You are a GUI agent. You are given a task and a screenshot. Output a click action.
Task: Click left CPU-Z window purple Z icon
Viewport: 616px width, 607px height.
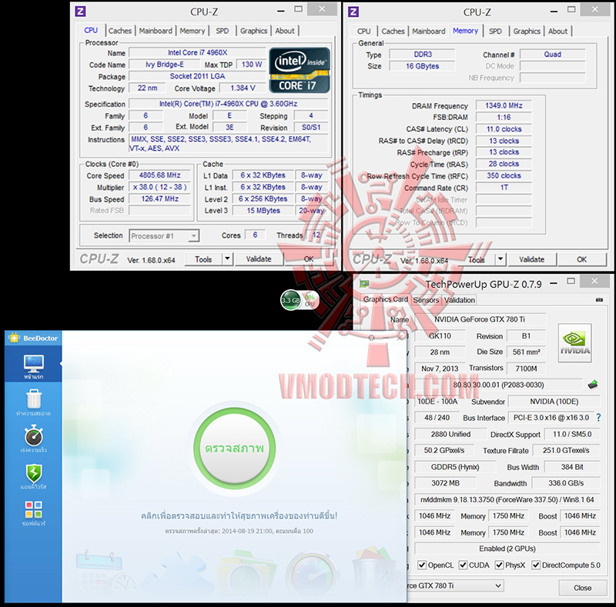[80, 12]
